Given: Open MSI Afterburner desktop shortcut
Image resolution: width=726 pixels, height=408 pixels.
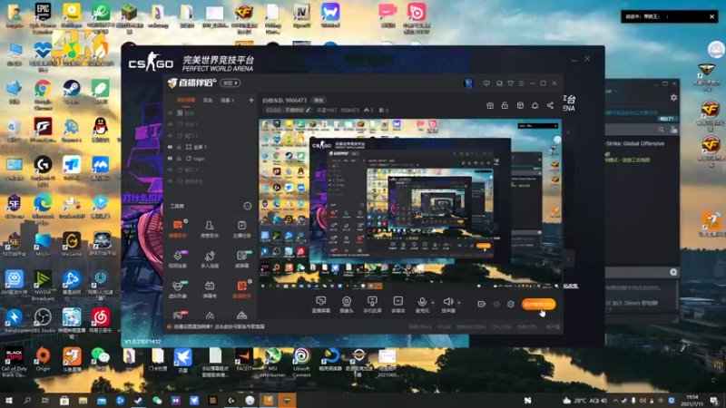Looking at the screenshot, I should click(273, 362).
